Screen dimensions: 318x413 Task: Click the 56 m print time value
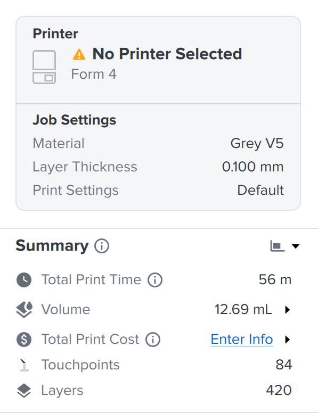click(x=275, y=280)
